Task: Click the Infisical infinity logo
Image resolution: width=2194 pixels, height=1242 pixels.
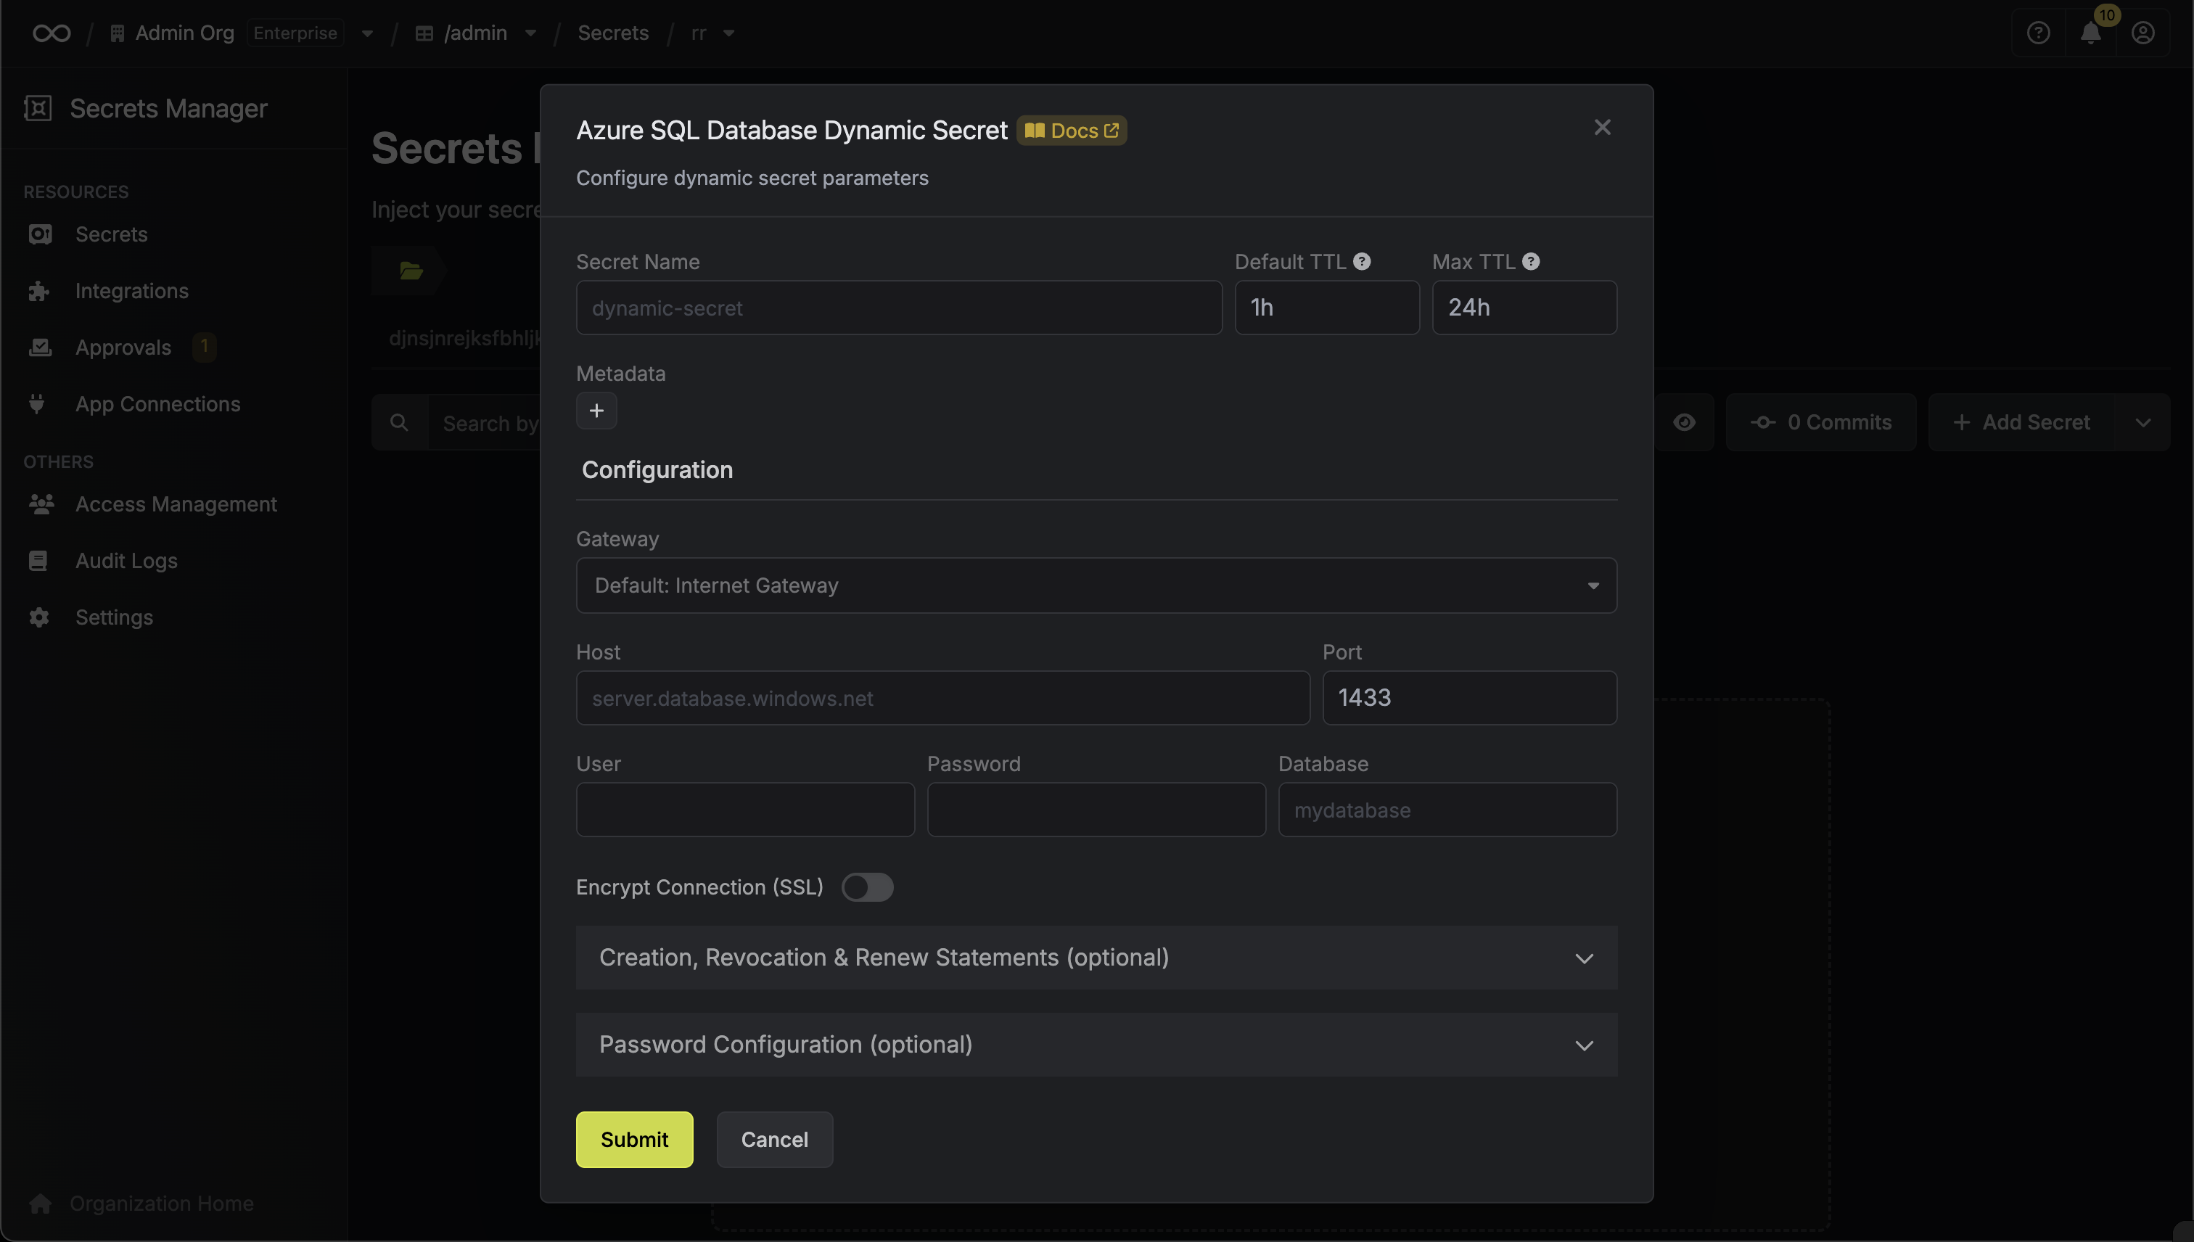Action: coord(52,33)
